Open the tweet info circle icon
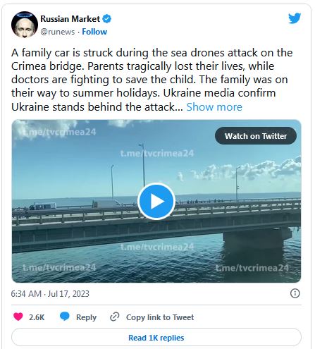 295,293
